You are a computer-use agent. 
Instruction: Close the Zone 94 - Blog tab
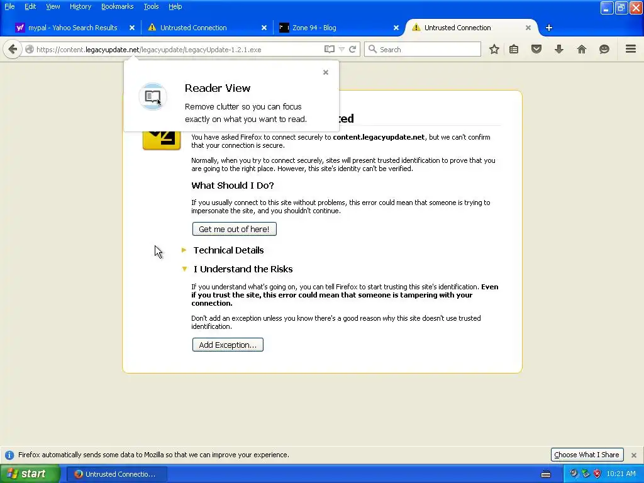pos(396,28)
